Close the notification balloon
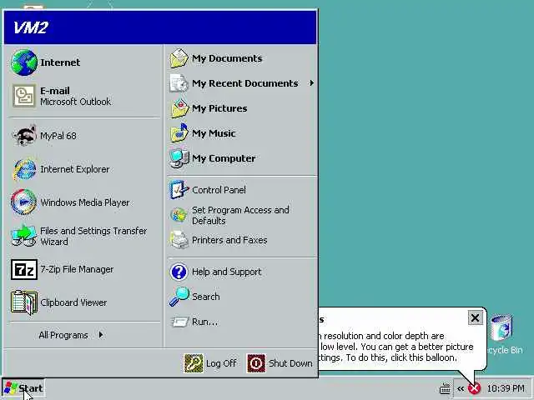The height and width of the screenshot is (400, 534). pos(475,318)
